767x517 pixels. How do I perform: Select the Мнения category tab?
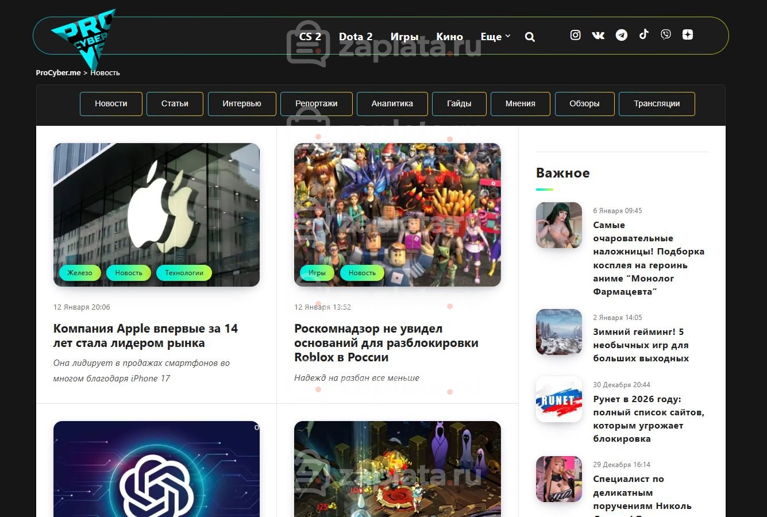coord(521,104)
